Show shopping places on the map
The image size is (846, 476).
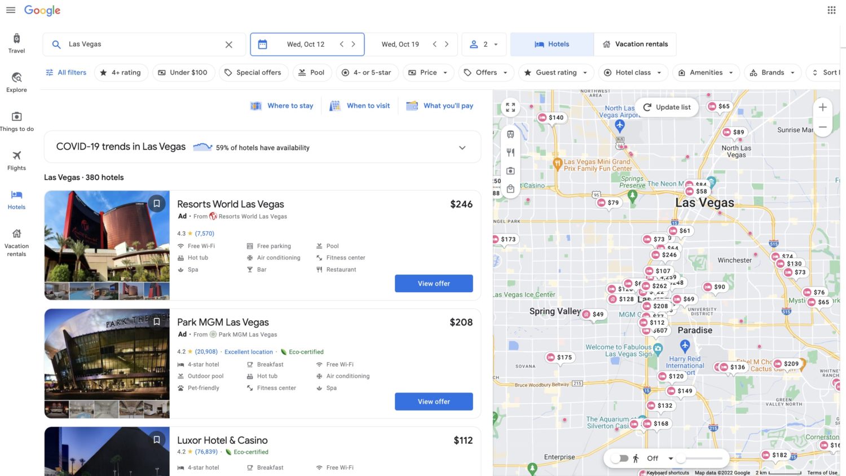pos(510,188)
